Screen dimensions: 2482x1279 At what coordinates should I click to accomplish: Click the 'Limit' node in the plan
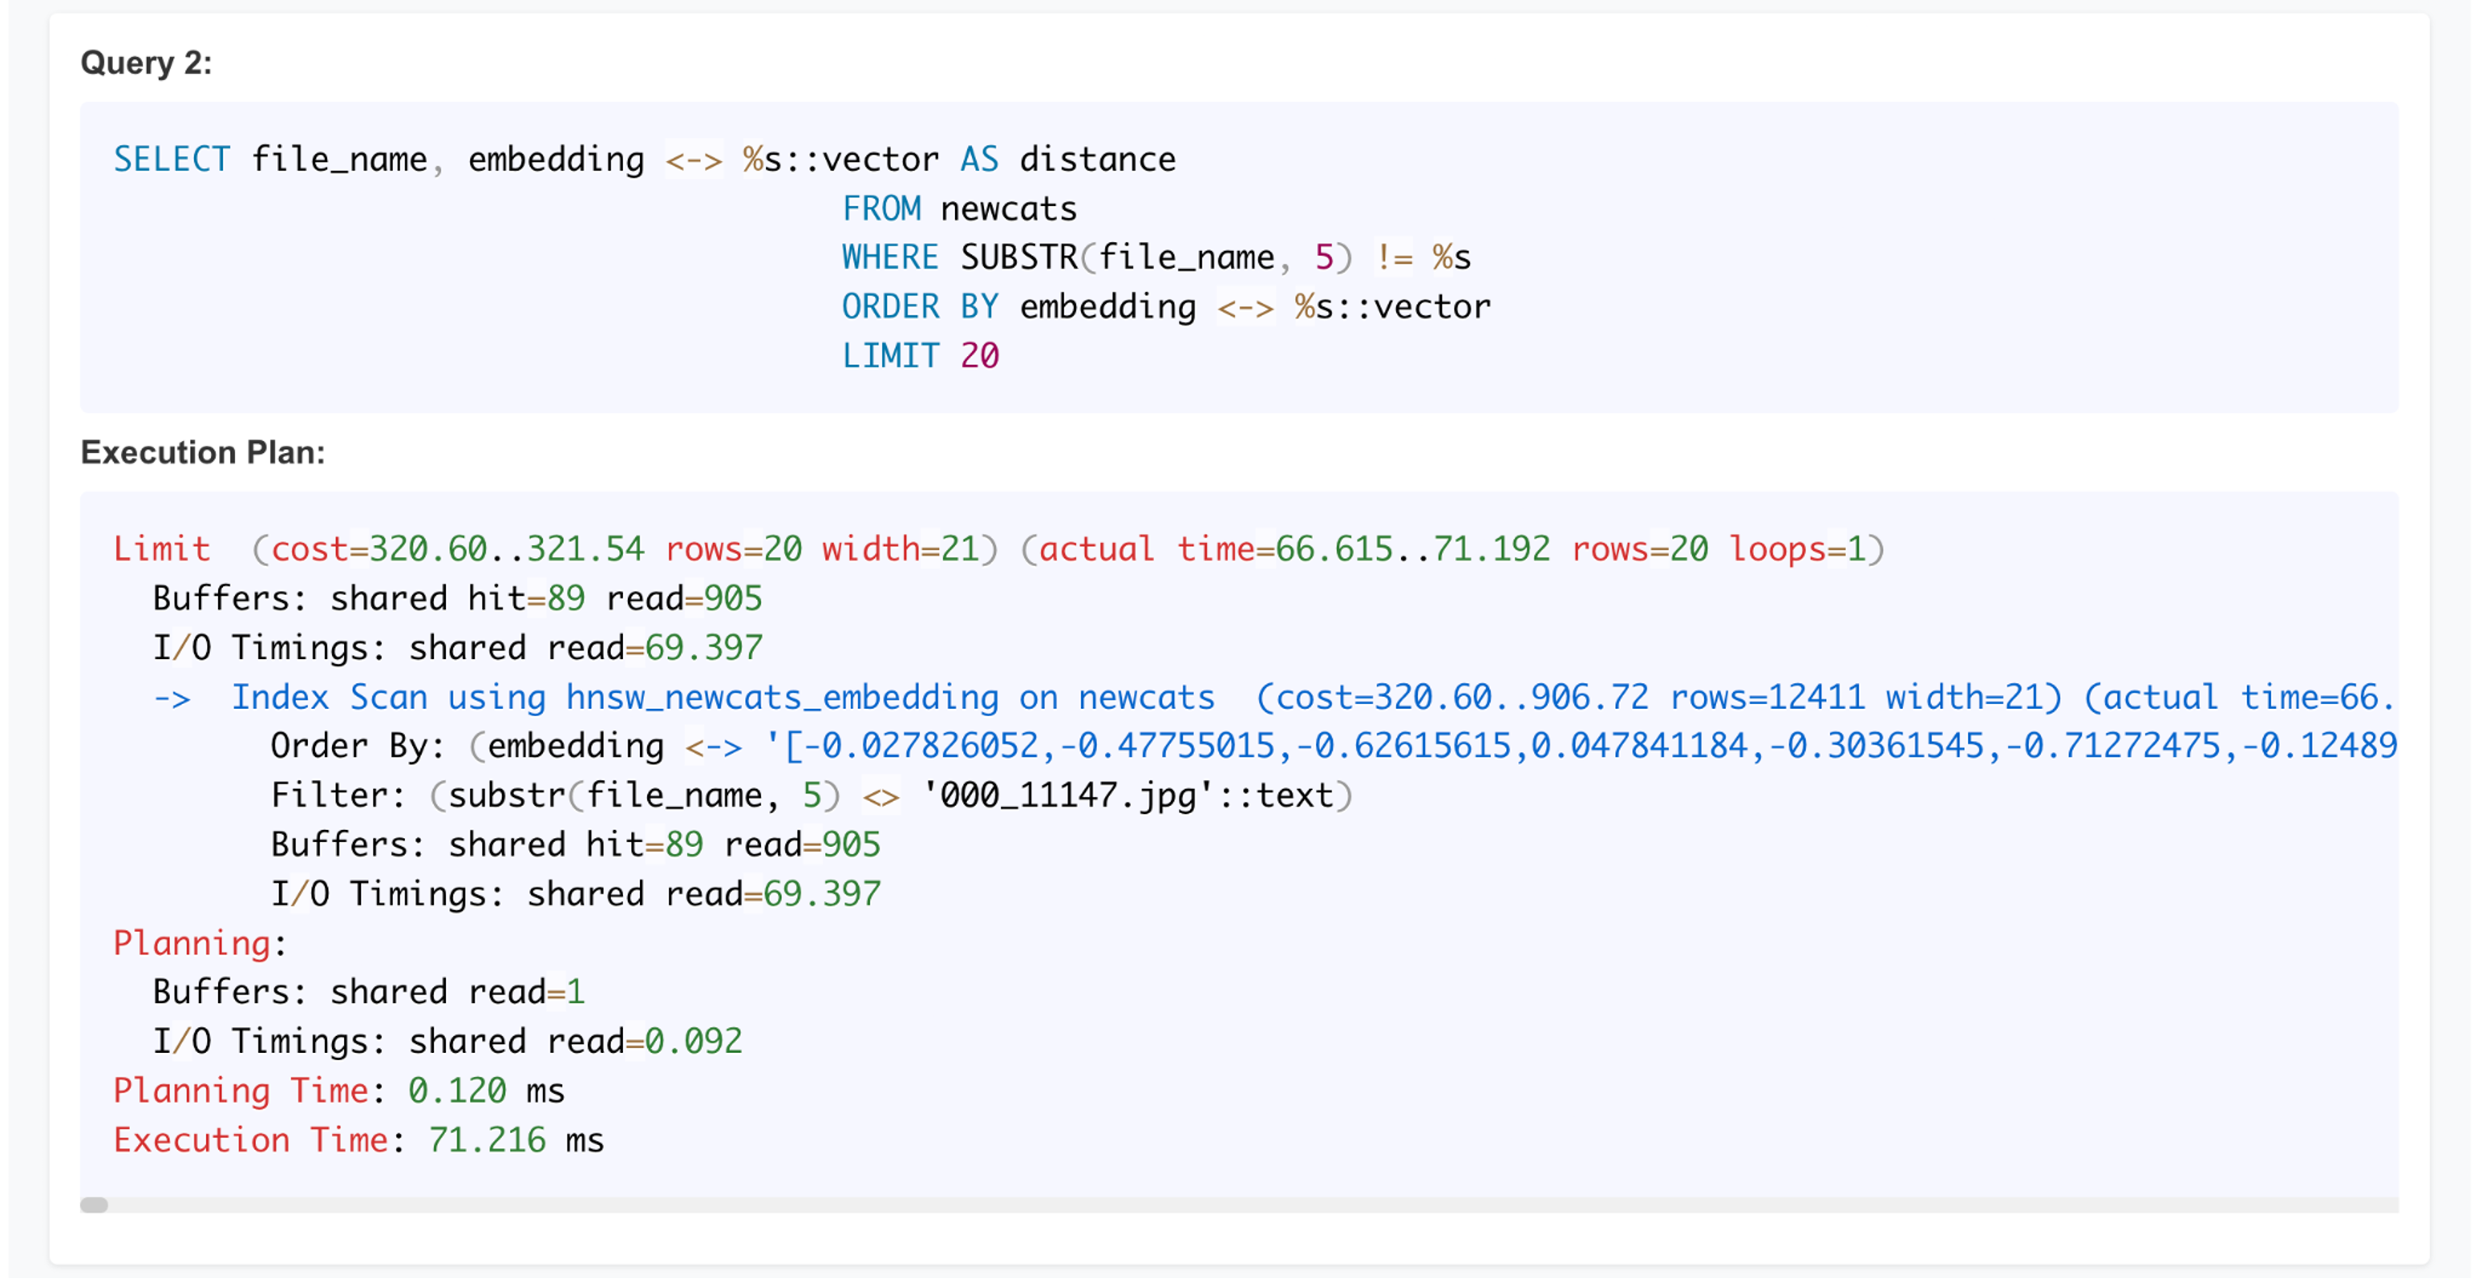(x=162, y=550)
